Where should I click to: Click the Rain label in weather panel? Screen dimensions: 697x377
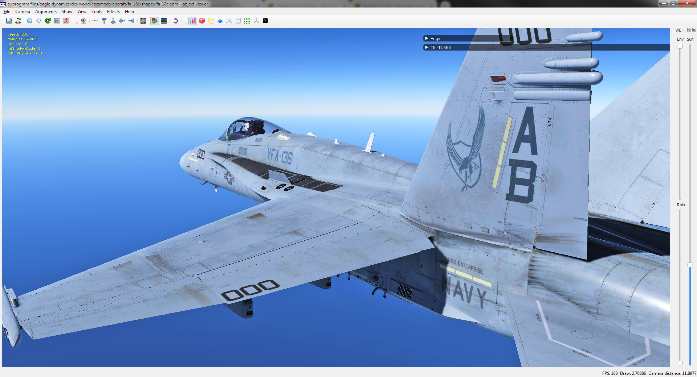pos(681,205)
